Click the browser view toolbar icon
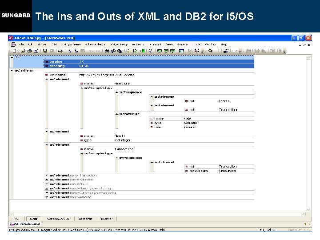 coord(181,51)
